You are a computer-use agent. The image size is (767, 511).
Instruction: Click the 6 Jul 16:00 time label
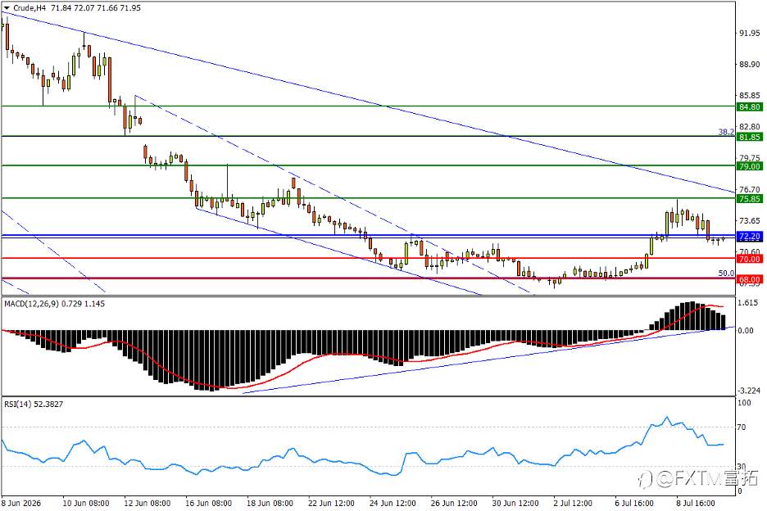(x=634, y=503)
